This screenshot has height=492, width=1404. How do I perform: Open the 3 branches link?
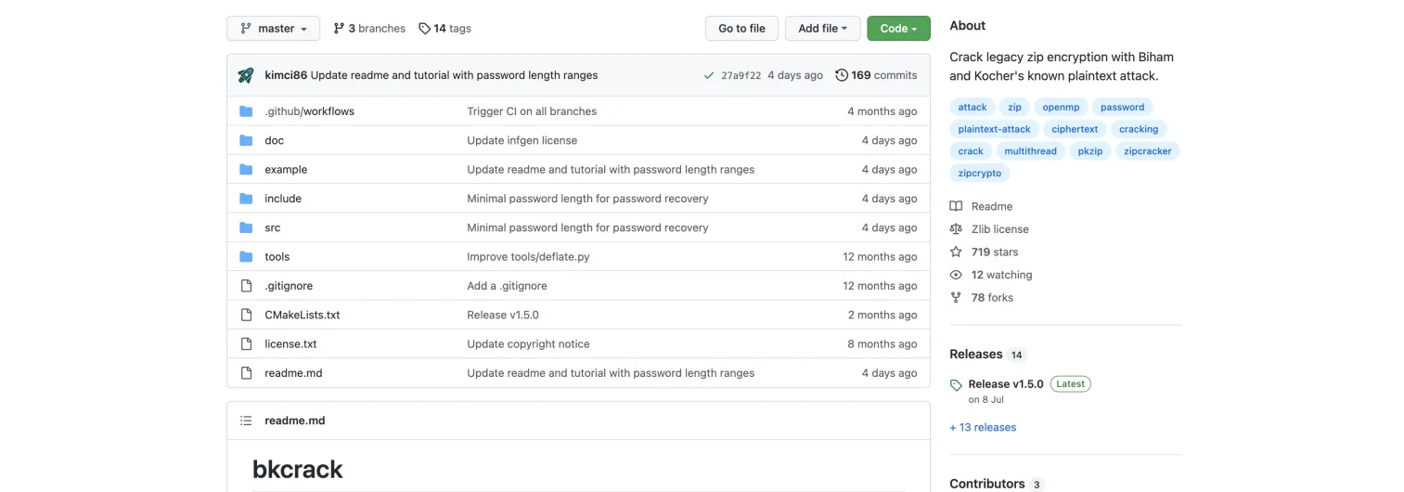tap(369, 29)
